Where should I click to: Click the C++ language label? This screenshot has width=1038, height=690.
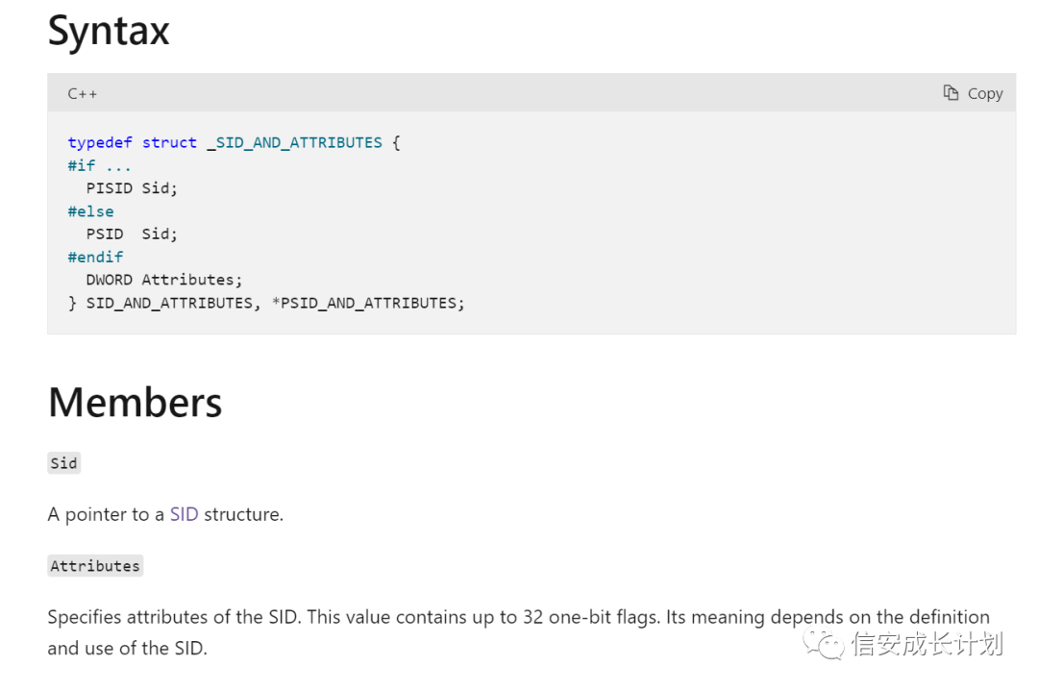[82, 94]
